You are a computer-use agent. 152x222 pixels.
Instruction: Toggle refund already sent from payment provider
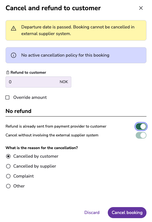click(141, 126)
